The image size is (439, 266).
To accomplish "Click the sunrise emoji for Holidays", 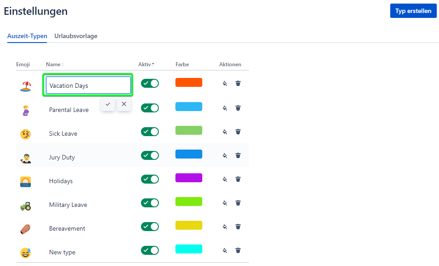I will click(x=26, y=181).
